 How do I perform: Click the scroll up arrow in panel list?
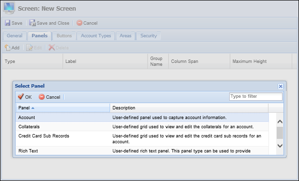(x=280, y=121)
